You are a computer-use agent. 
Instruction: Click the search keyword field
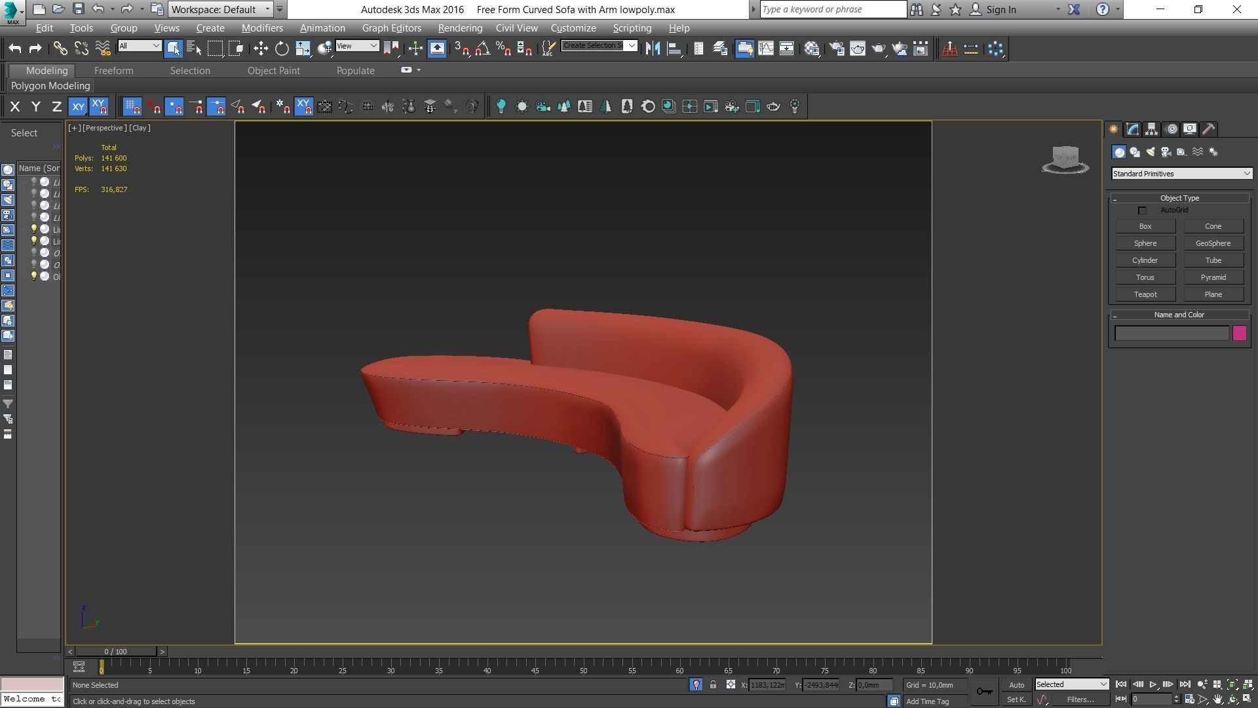(x=833, y=9)
